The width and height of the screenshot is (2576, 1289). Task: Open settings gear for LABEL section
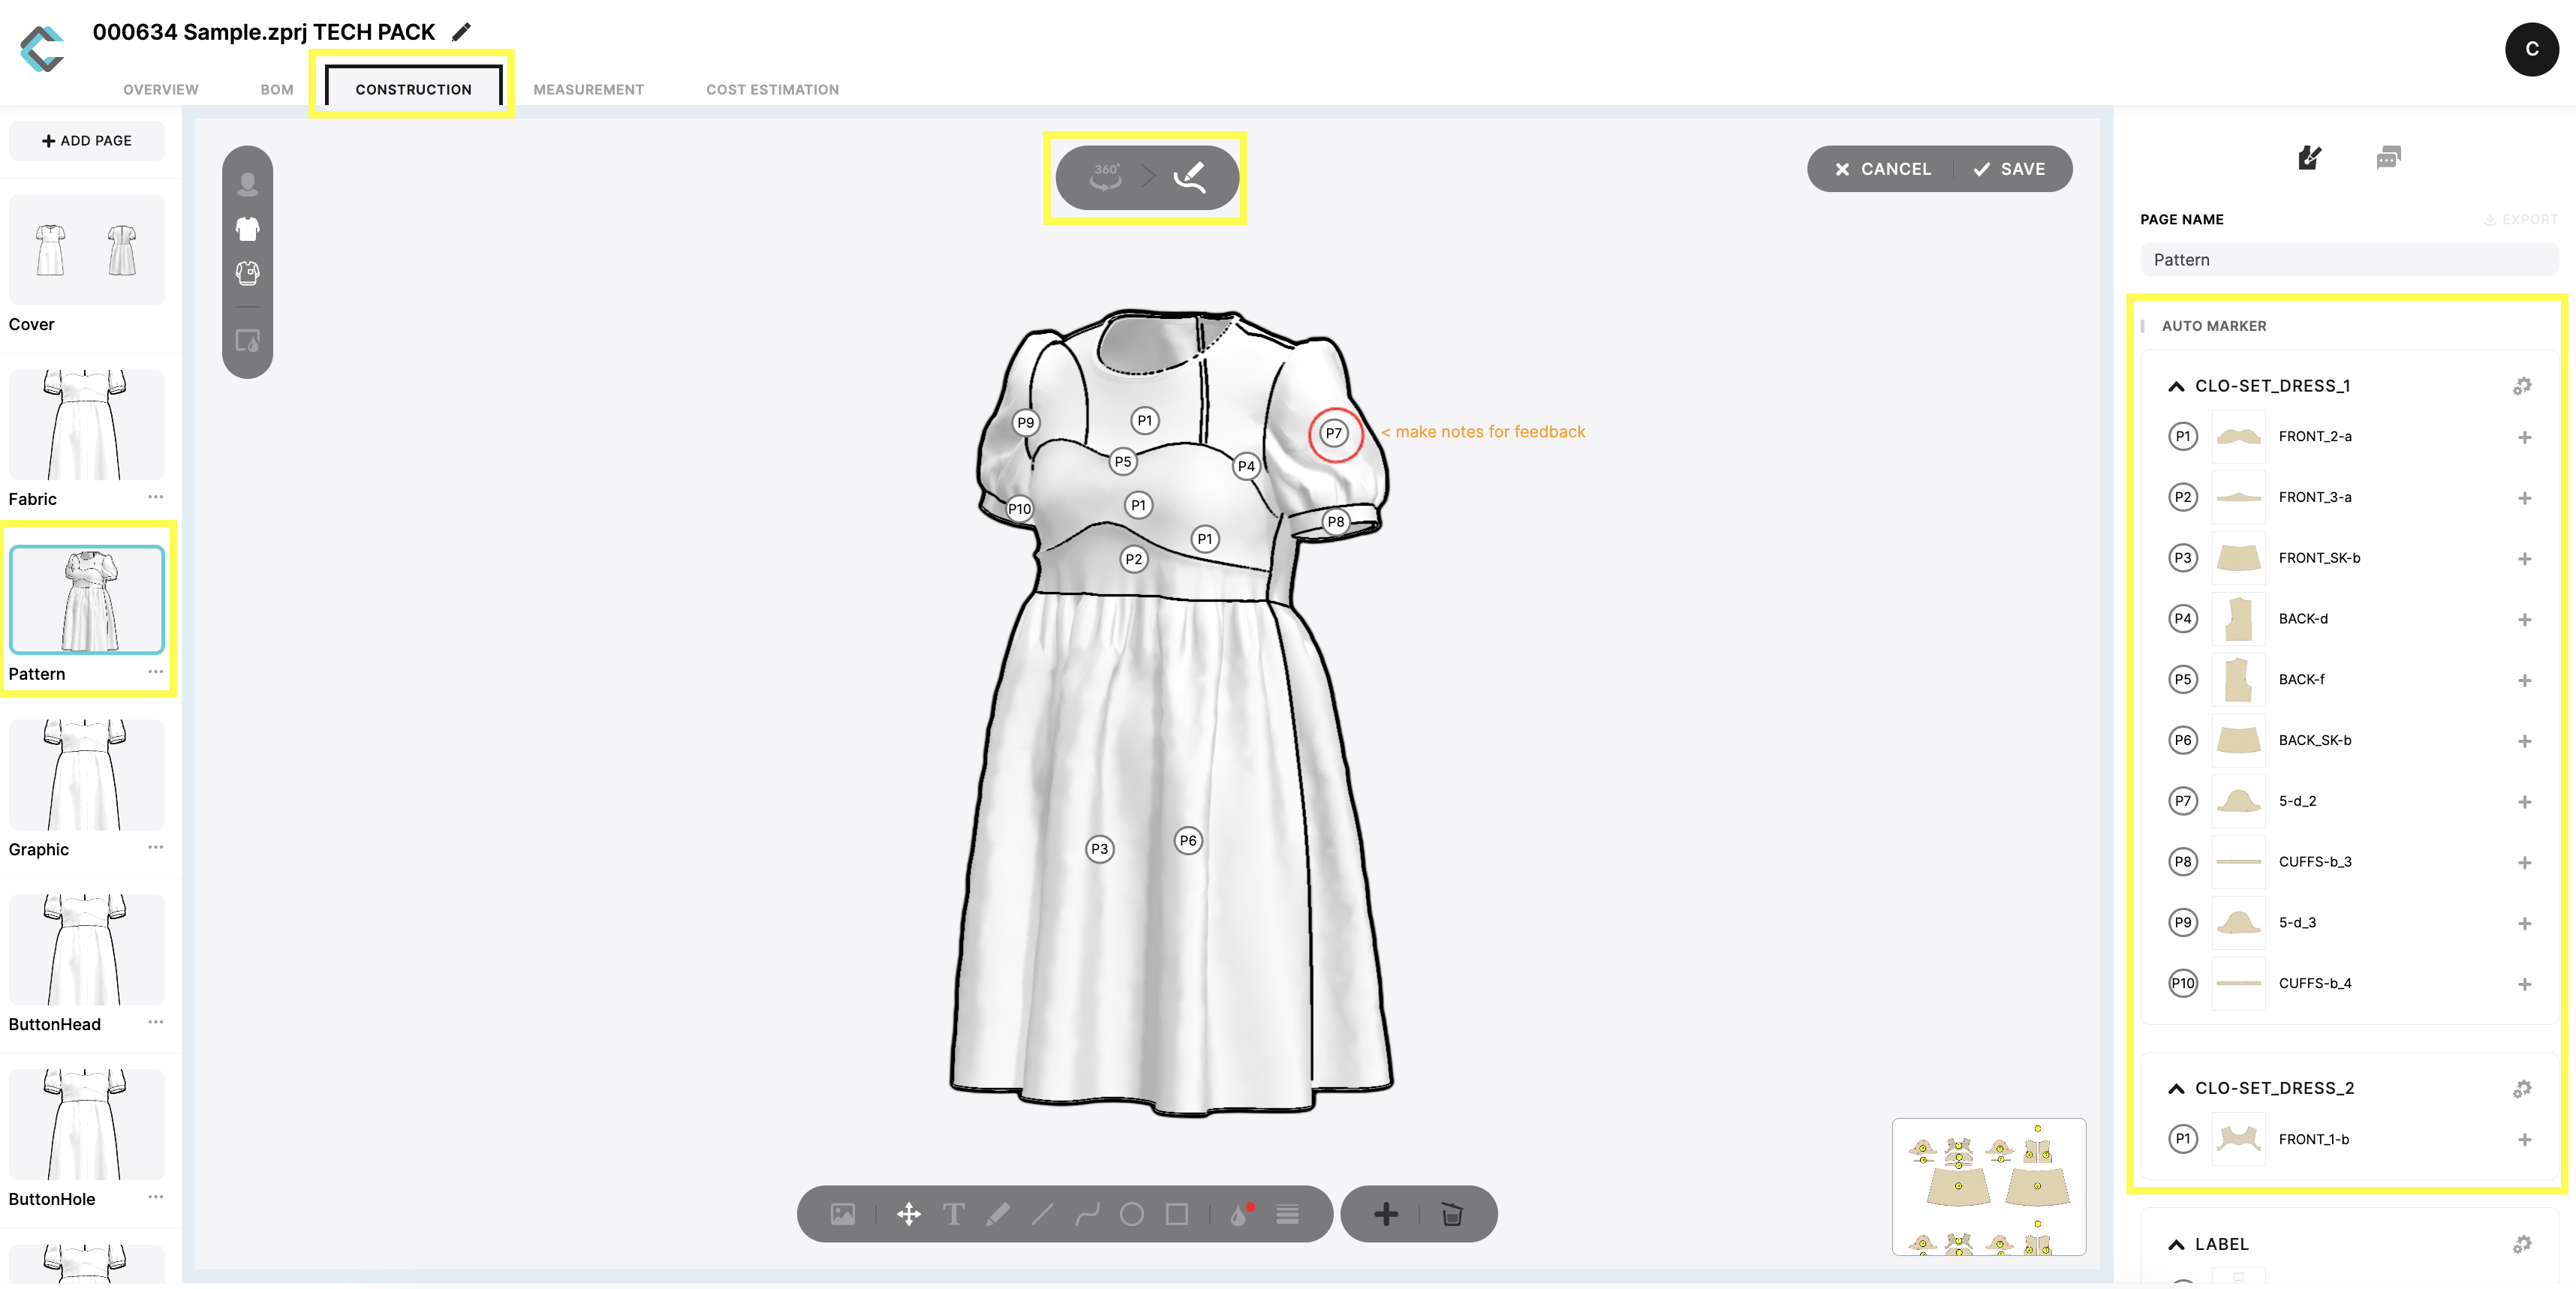(2522, 1244)
